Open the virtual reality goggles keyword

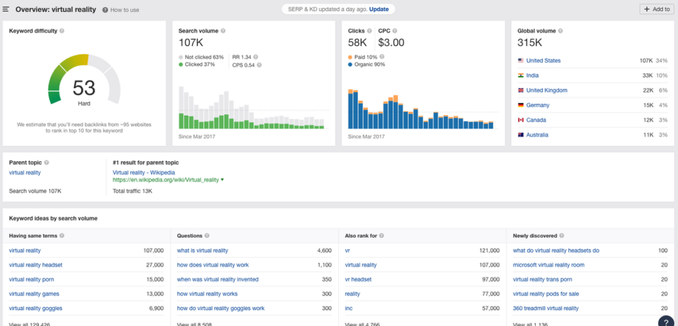click(x=36, y=308)
